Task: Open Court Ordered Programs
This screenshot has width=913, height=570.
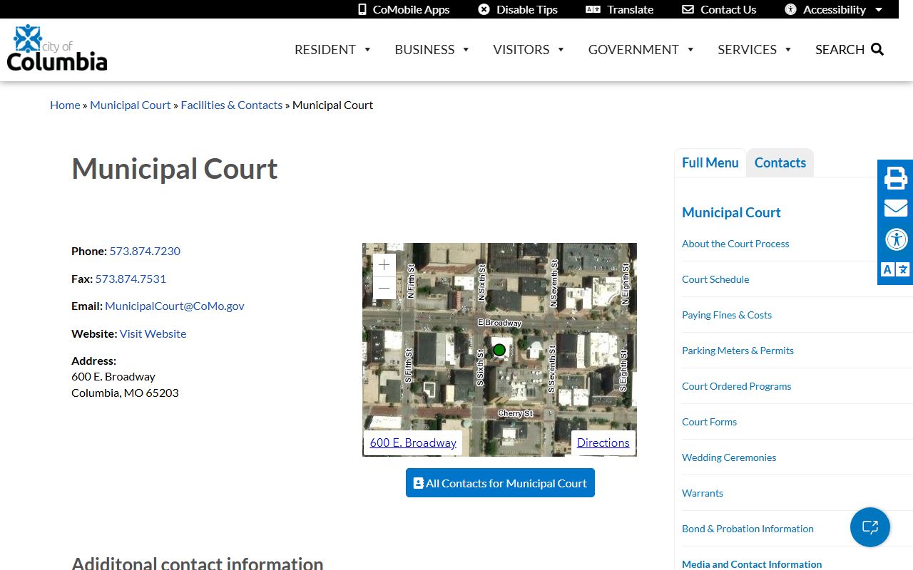Action: click(737, 386)
